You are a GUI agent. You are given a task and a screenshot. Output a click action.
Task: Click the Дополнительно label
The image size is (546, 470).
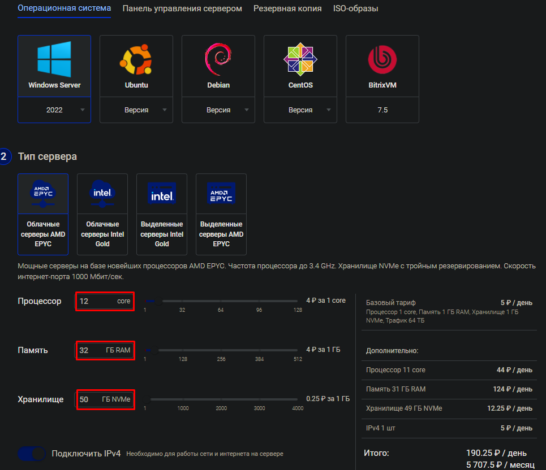[x=392, y=350]
